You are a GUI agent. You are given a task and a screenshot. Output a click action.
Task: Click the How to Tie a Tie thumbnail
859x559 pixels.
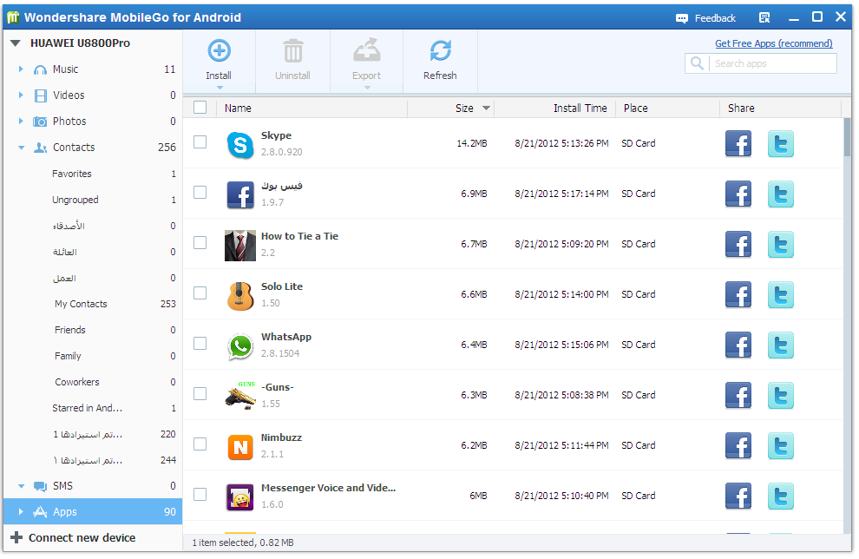click(240, 246)
